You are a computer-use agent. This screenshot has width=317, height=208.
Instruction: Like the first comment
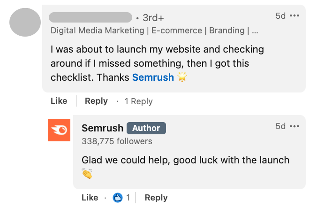click(x=59, y=101)
